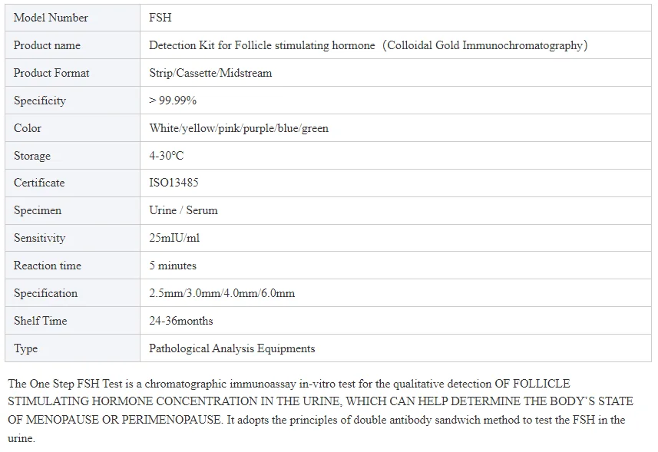Click the ISO13485 certificate value
The width and height of the screenshot is (658, 452).
(174, 183)
